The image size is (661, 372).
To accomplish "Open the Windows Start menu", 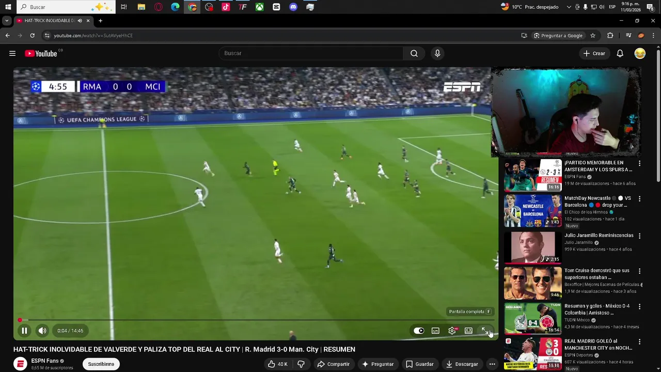I will coord(8,7).
